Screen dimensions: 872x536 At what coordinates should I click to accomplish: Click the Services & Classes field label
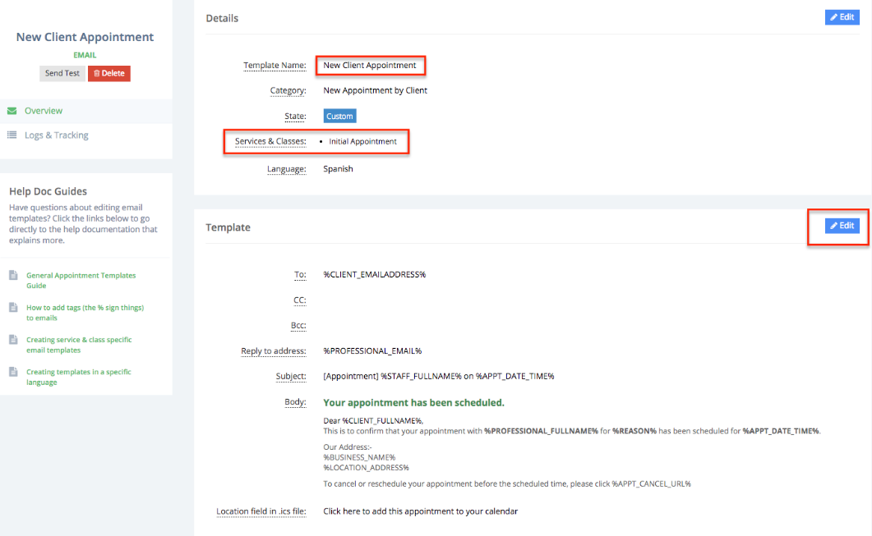point(270,142)
